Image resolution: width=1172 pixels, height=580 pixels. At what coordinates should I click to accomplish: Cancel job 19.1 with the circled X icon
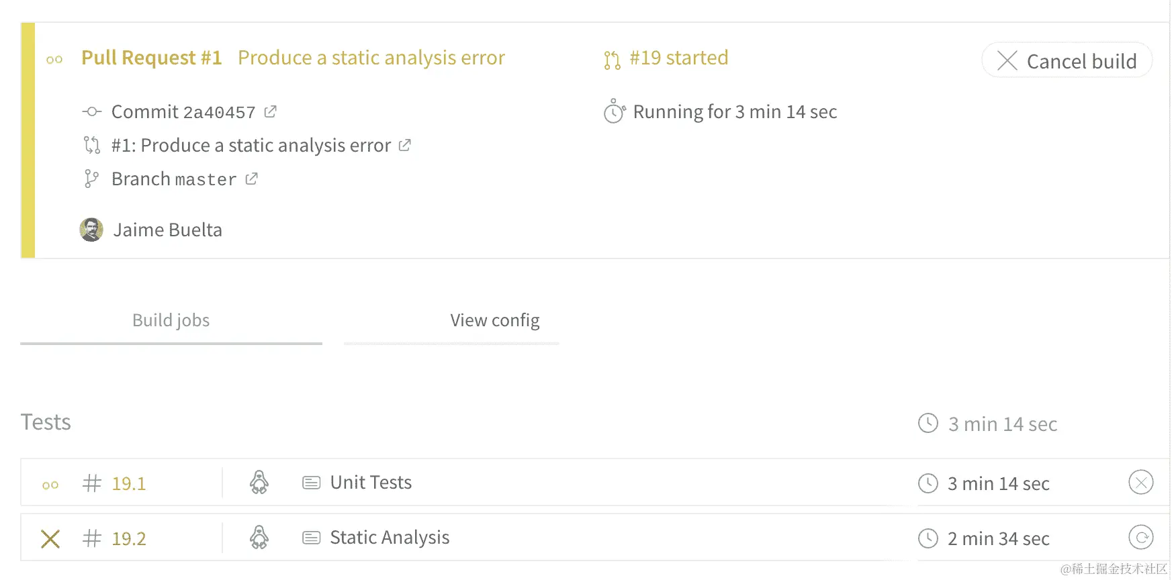point(1140,483)
